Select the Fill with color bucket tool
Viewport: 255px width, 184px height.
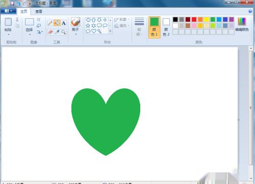tap(57, 23)
